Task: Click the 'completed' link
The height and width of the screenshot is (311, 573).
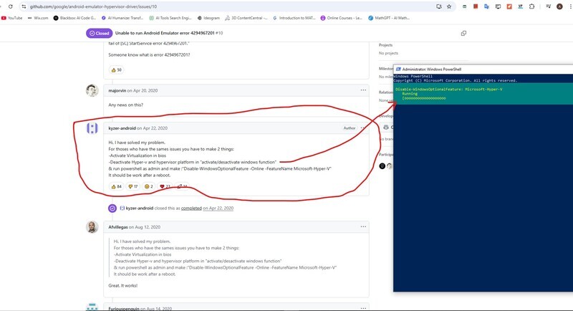Action: (191, 209)
